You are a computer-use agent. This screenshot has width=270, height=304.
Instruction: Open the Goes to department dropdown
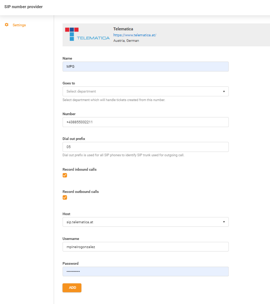145,91
